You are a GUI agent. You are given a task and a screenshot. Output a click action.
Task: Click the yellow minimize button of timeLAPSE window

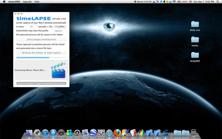point(18,14)
